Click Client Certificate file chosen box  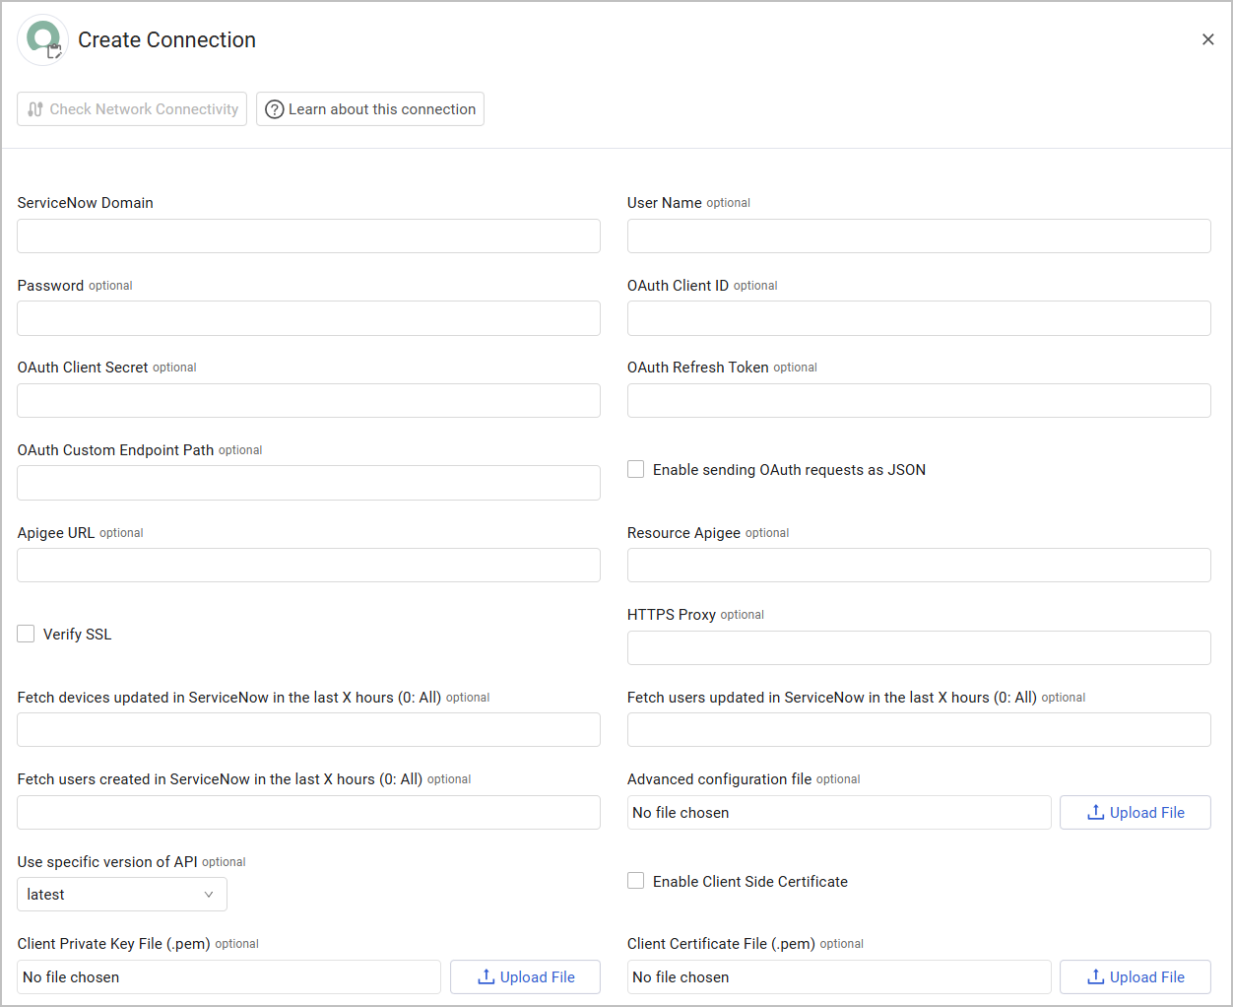coord(839,977)
